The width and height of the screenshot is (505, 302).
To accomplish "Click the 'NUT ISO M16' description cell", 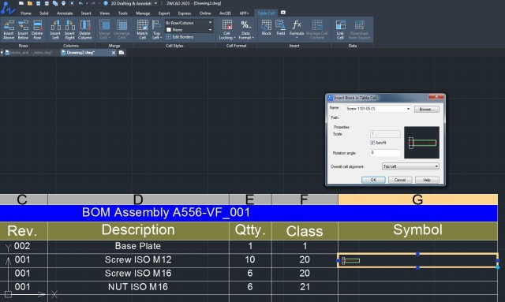I will point(138,287).
